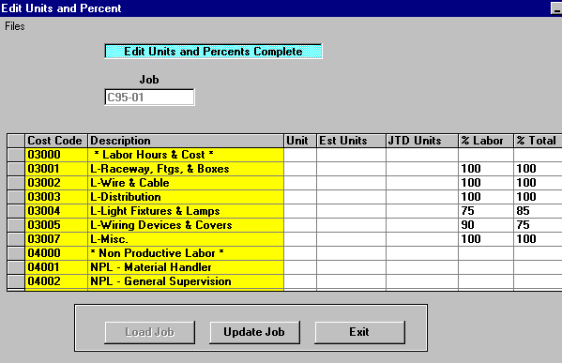Image resolution: width=562 pixels, height=363 pixels.
Task: Click 'L-Raceway, Ftgs, & Boxes' description
Action: (x=186, y=169)
